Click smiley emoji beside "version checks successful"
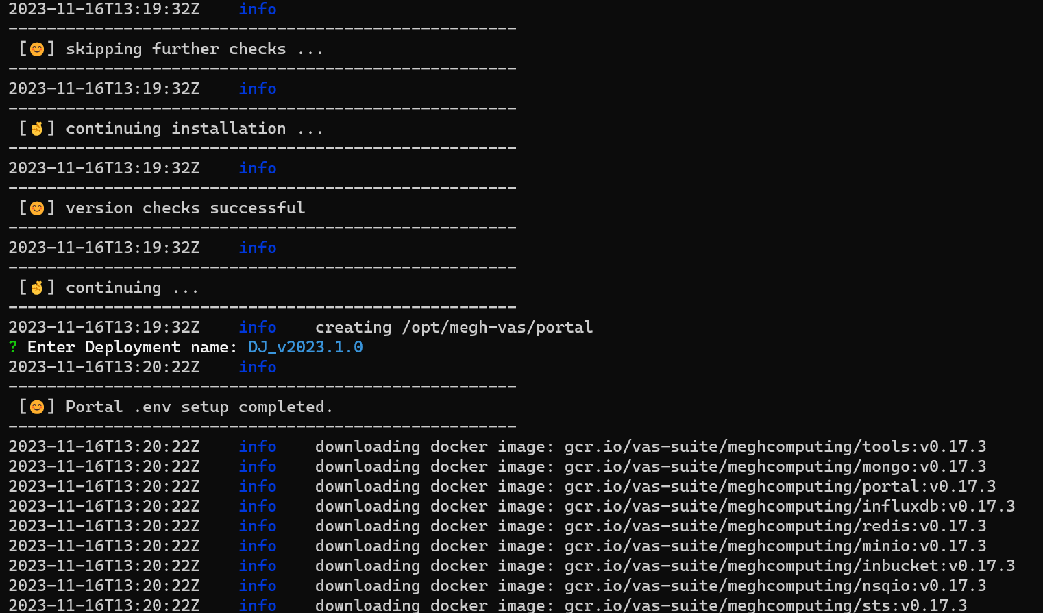 click(37, 208)
